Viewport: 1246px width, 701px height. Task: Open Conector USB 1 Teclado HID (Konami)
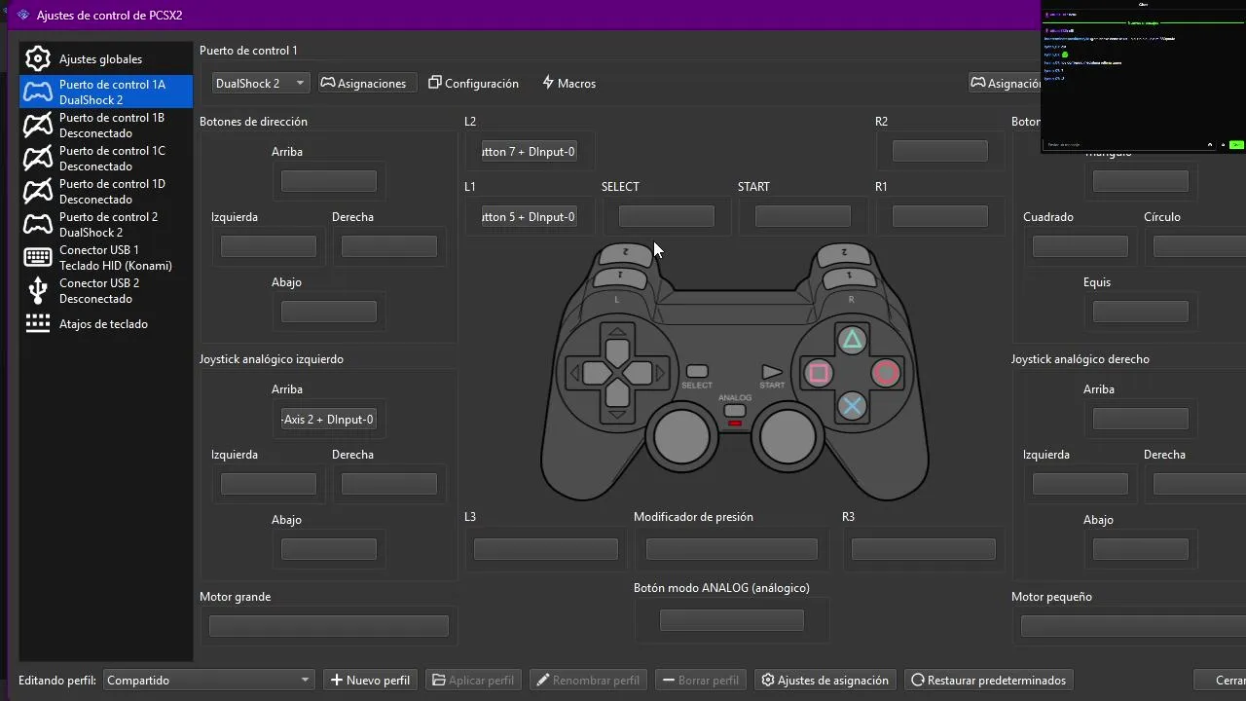105,258
